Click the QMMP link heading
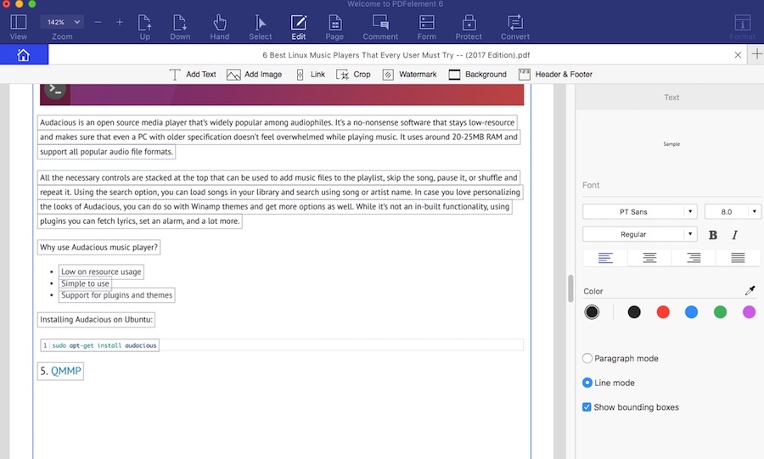764x459 pixels. (65, 371)
